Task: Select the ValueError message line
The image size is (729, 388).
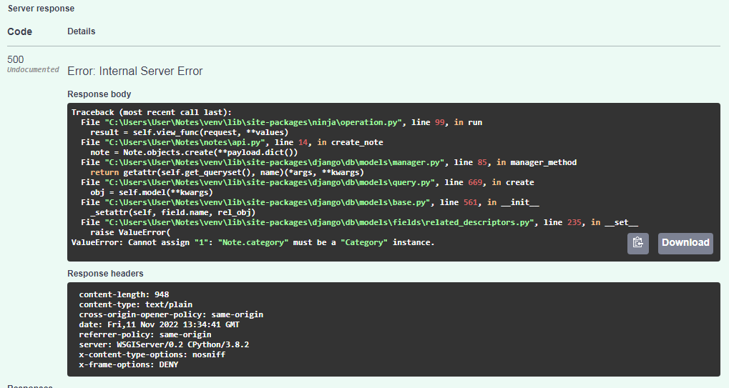Action: pos(253,242)
